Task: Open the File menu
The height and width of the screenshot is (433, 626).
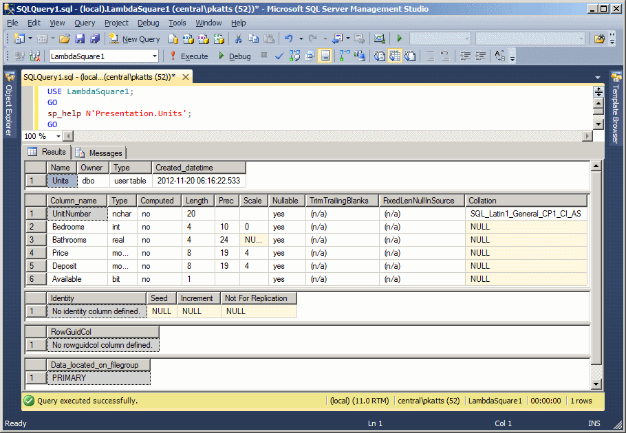Action: [x=12, y=23]
